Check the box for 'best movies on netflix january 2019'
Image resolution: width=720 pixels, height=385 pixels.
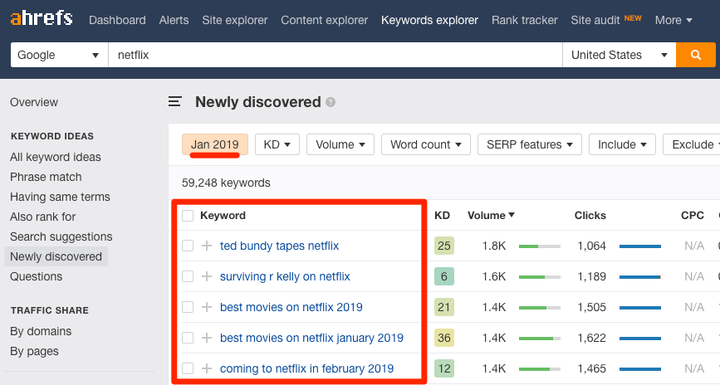(188, 339)
